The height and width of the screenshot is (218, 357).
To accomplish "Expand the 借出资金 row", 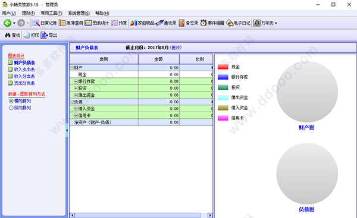I will pos(76,95).
